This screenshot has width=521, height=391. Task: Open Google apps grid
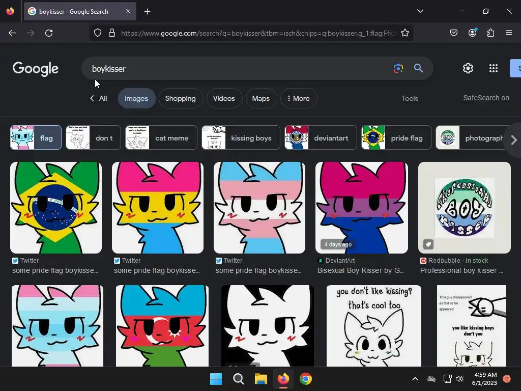coord(494,68)
